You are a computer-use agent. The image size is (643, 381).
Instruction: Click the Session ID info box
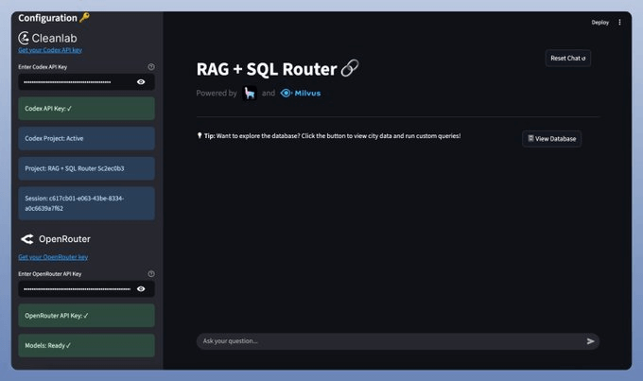(x=87, y=203)
